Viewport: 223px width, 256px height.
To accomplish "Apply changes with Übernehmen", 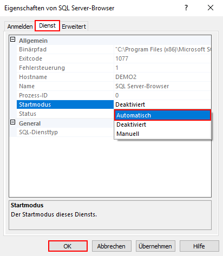I will point(155,246).
